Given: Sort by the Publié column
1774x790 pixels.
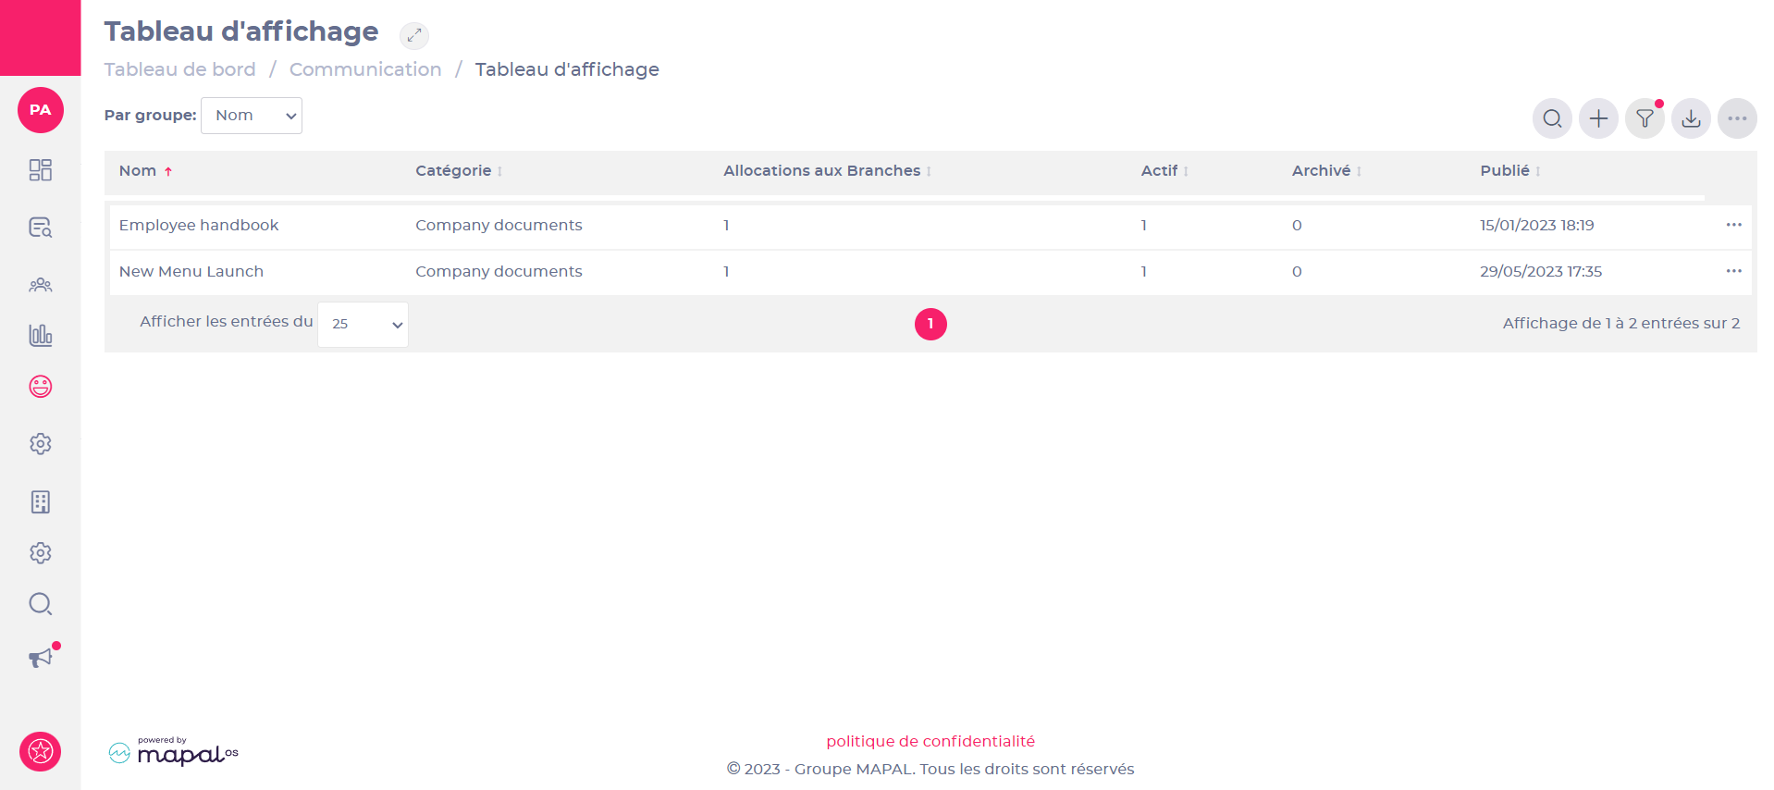Looking at the screenshot, I should [x=1510, y=171].
